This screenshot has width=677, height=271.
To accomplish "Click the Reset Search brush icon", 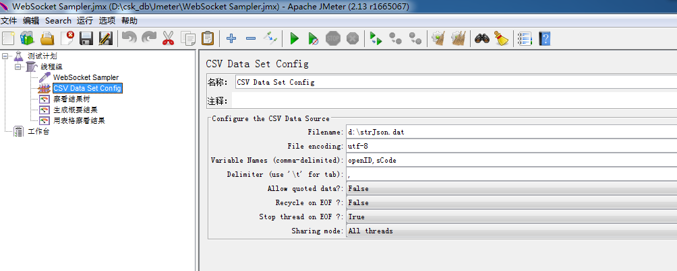I will (x=501, y=38).
